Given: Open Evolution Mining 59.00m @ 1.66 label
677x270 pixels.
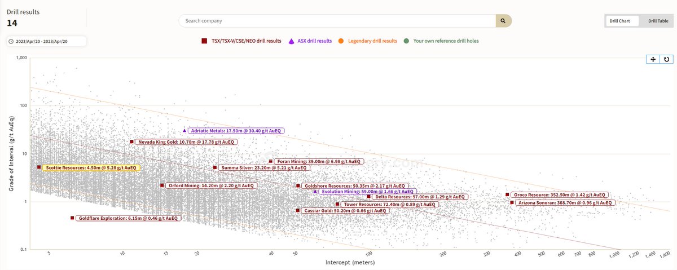Looking at the screenshot, I should coord(368,192).
